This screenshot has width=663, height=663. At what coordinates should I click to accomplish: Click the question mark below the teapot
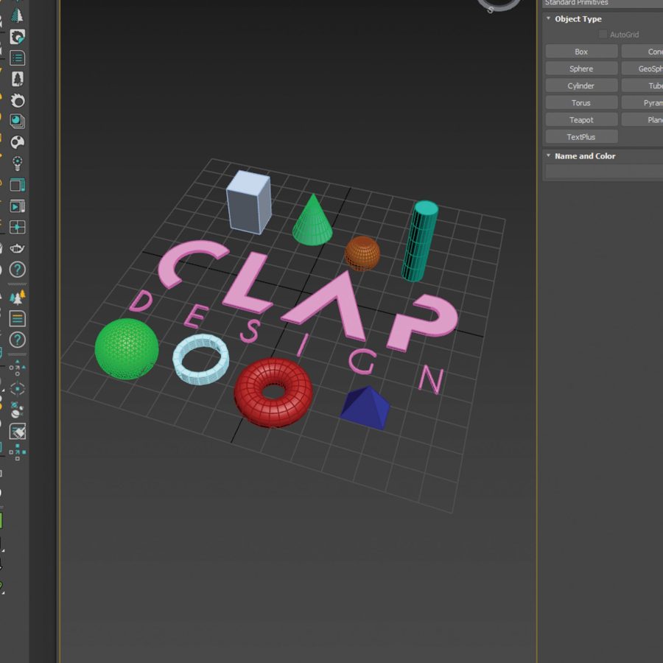click(x=18, y=270)
